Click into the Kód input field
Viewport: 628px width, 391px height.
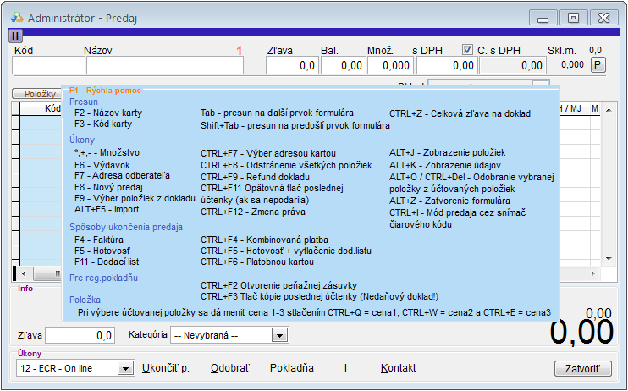pyautogui.click(x=48, y=65)
